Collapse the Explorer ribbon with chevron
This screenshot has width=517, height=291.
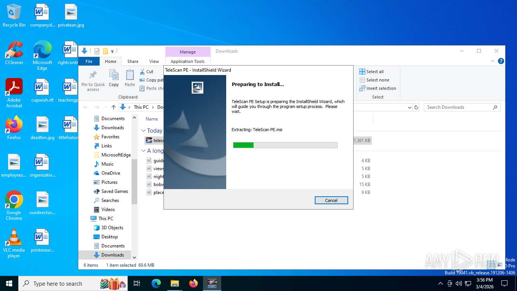pyautogui.click(x=493, y=61)
